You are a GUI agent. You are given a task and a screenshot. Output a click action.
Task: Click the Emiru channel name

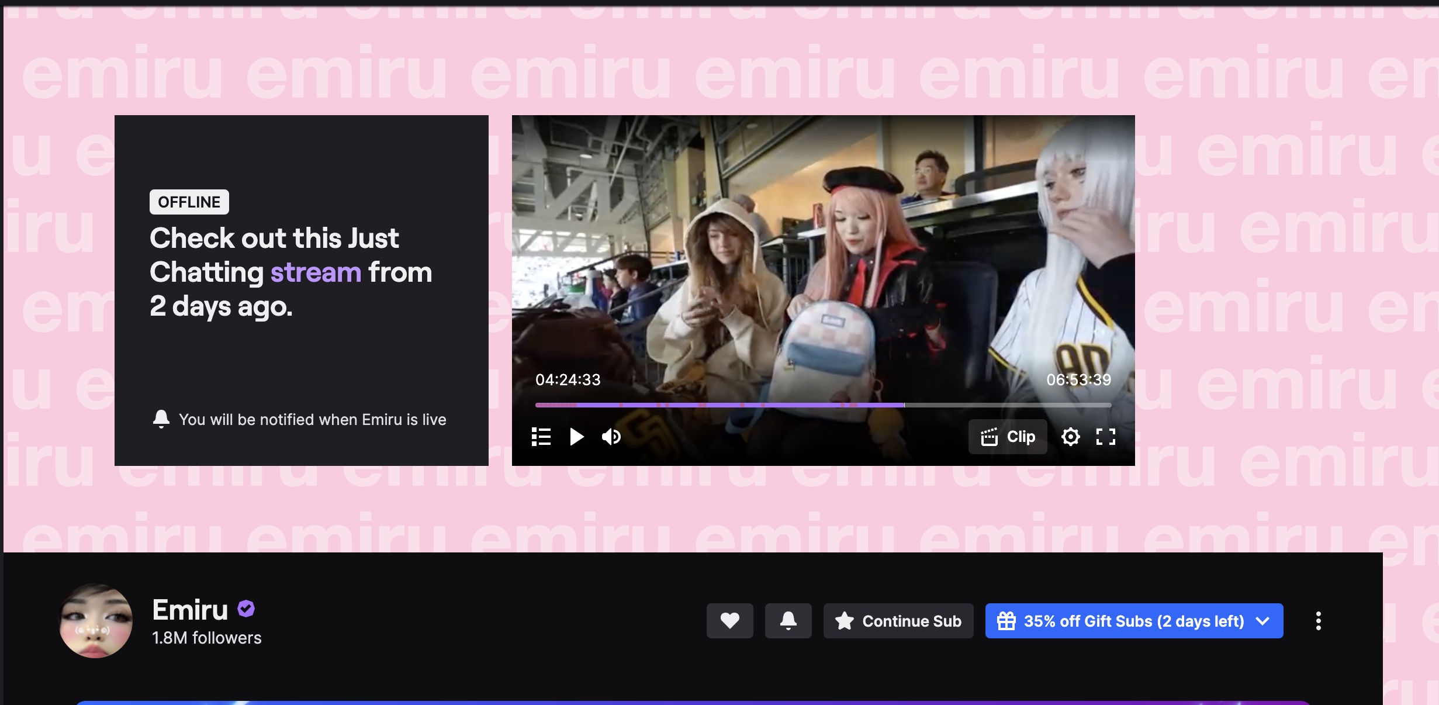tap(190, 610)
